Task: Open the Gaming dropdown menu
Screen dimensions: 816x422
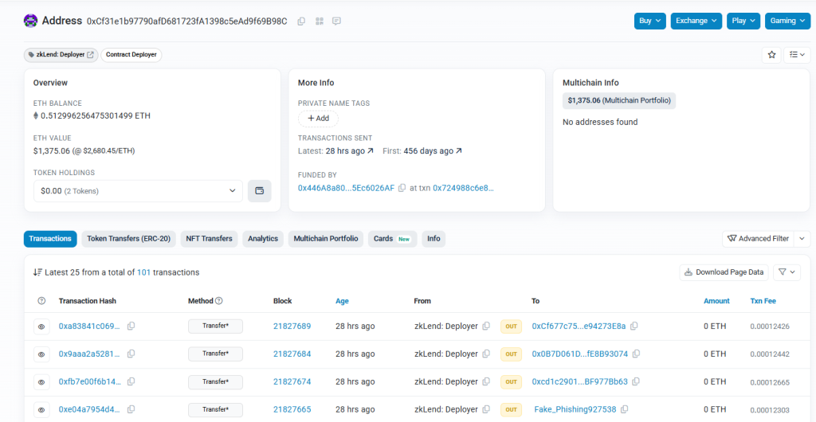Action: (x=787, y=21)
